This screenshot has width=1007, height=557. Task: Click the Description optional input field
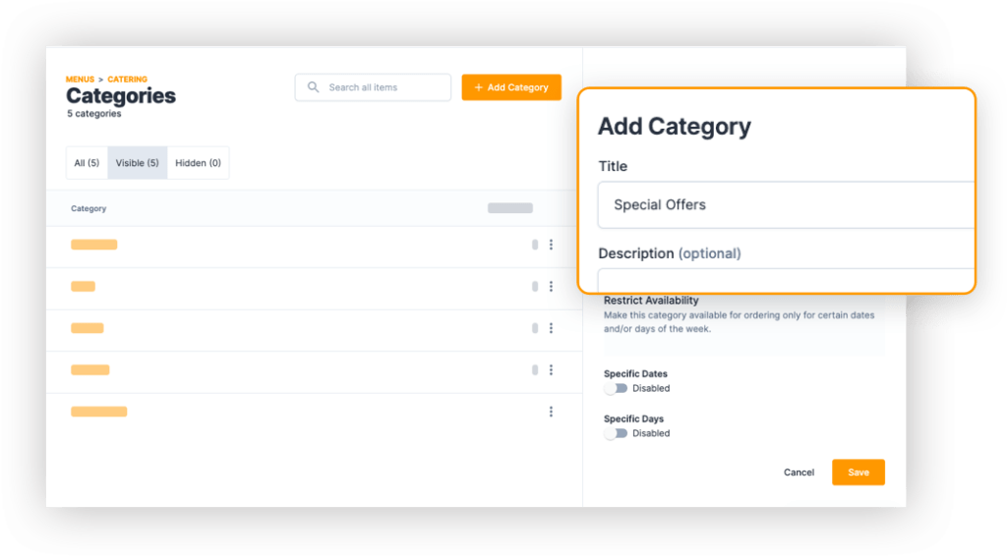click(x=786, y=280)
